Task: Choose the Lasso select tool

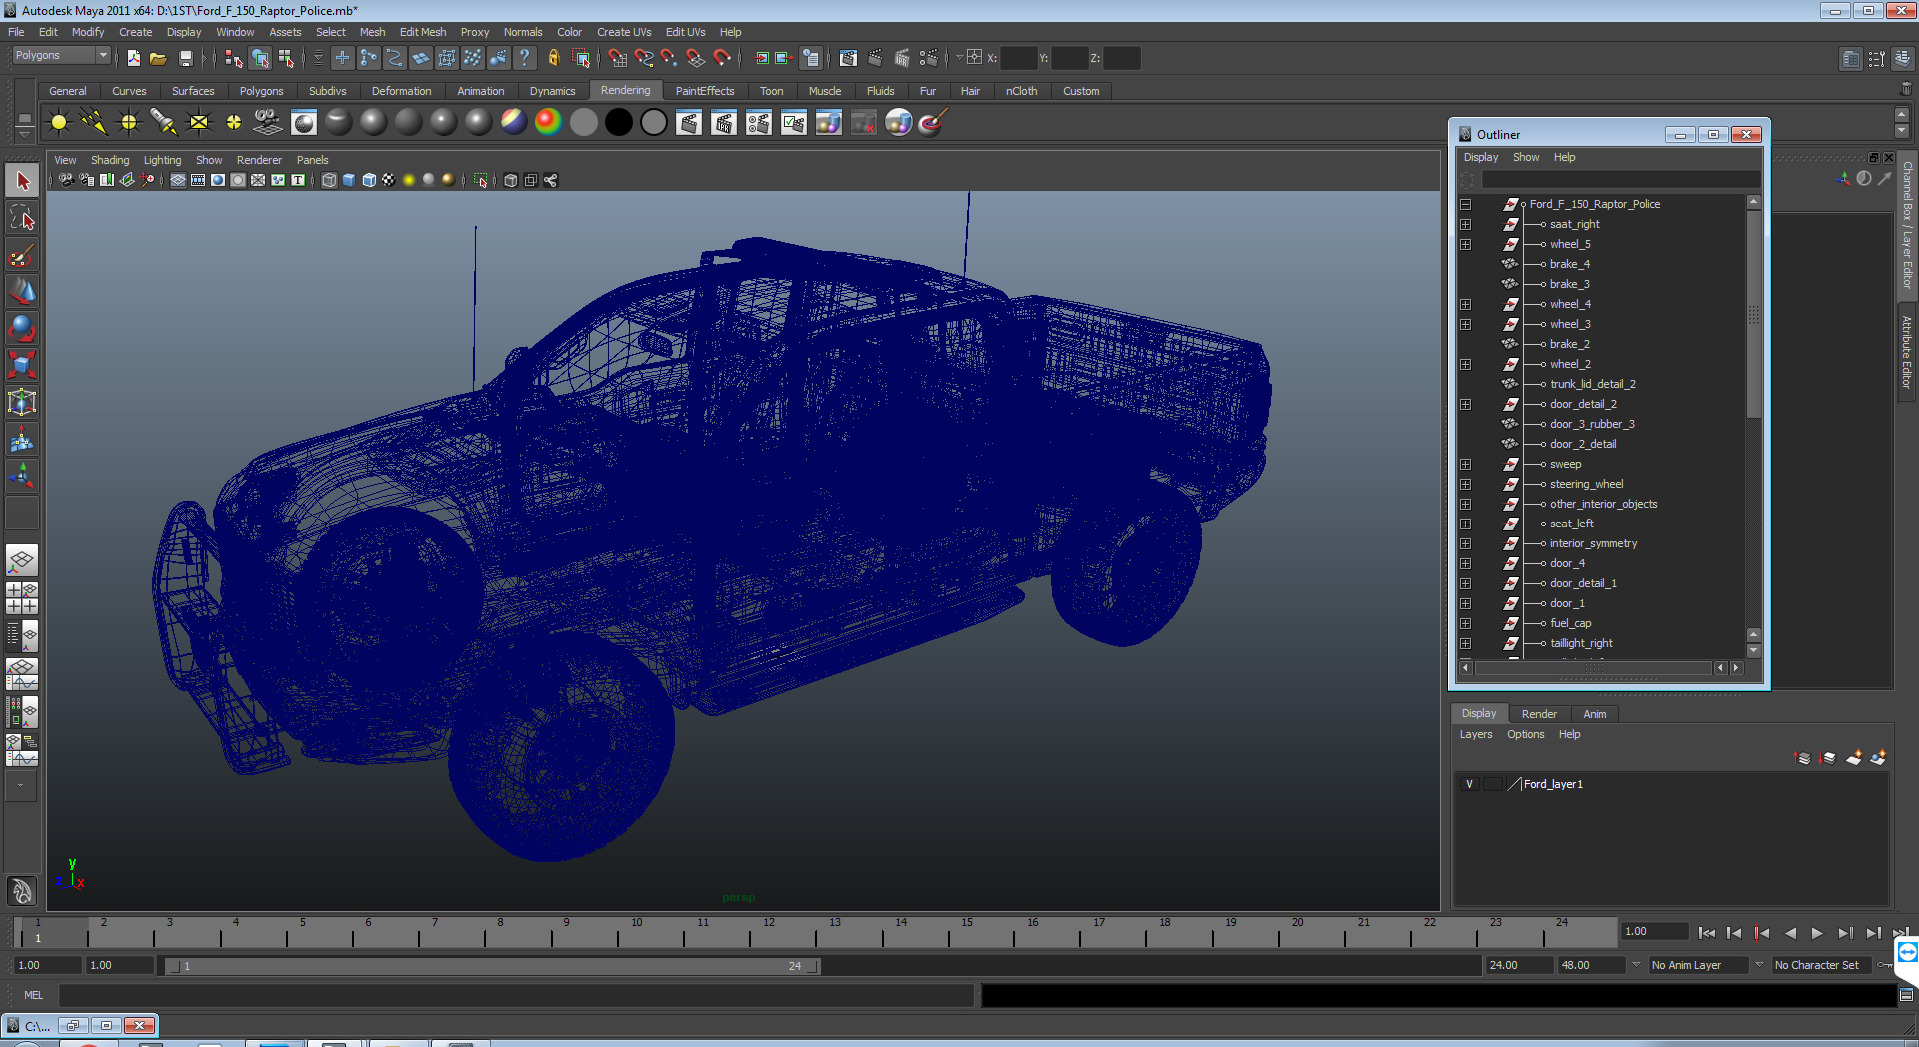Action: click(22, 218)
